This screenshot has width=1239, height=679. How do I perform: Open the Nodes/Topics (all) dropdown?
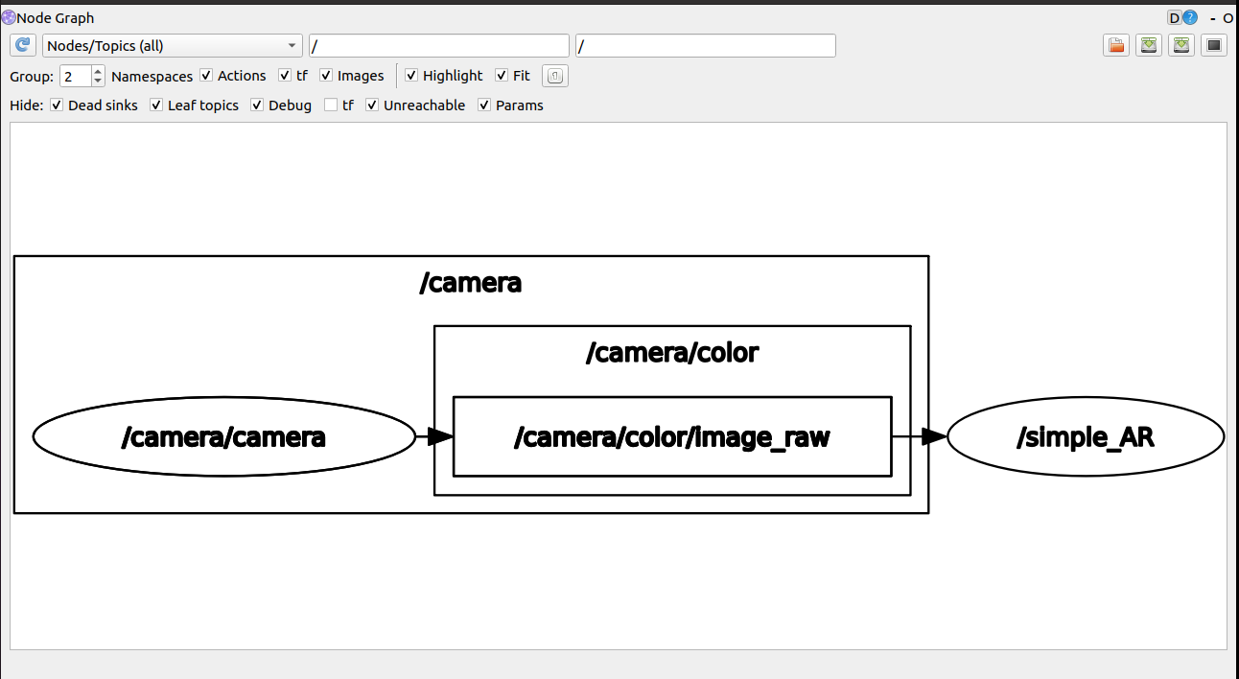pos(173,46)
